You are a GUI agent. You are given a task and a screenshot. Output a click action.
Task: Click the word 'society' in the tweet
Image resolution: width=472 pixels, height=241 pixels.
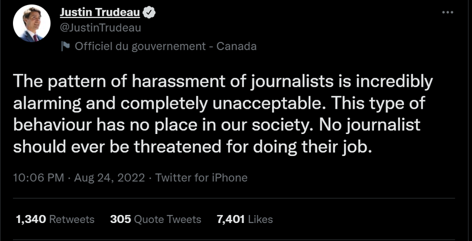click(282, 126)
